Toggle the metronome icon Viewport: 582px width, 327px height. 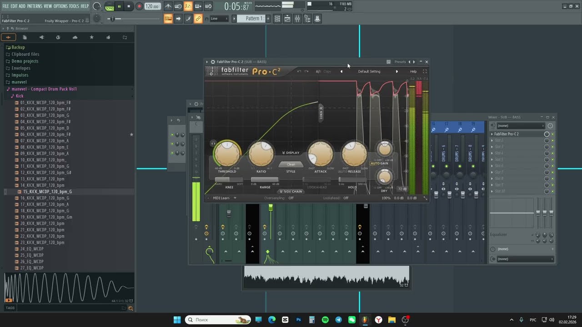point(168,6)
